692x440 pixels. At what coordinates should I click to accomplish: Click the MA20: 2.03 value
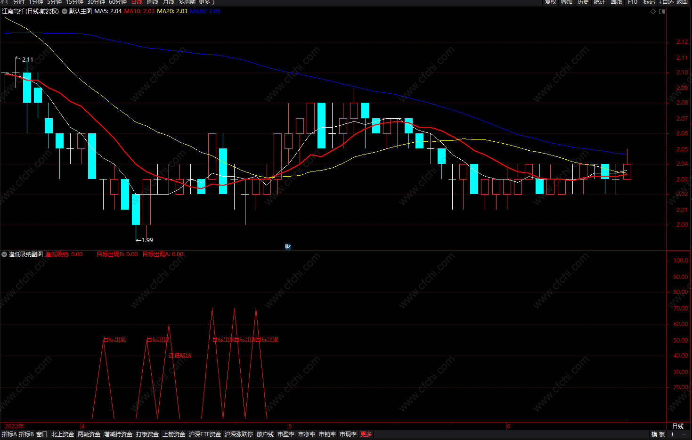tap(172, 11)
